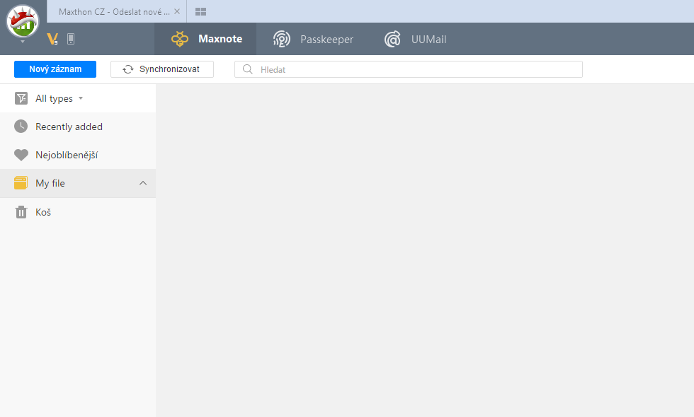
Task: Select the Maxthon CZ browser tab
Action: coord(113,11)
